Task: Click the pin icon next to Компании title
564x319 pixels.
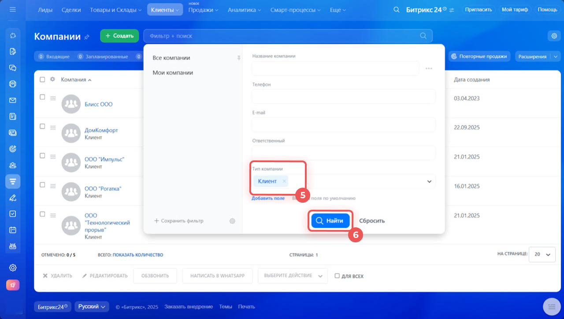Action: [87, 37]
